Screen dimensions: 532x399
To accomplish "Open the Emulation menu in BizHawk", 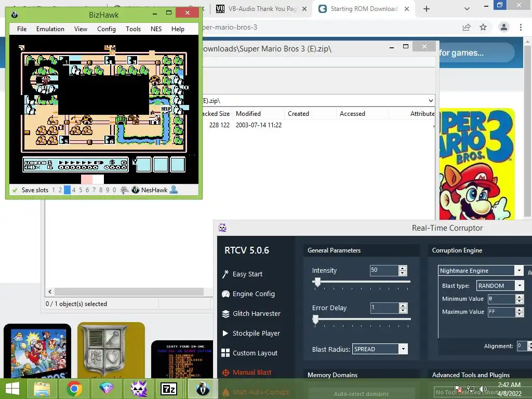I will (50, 29).
